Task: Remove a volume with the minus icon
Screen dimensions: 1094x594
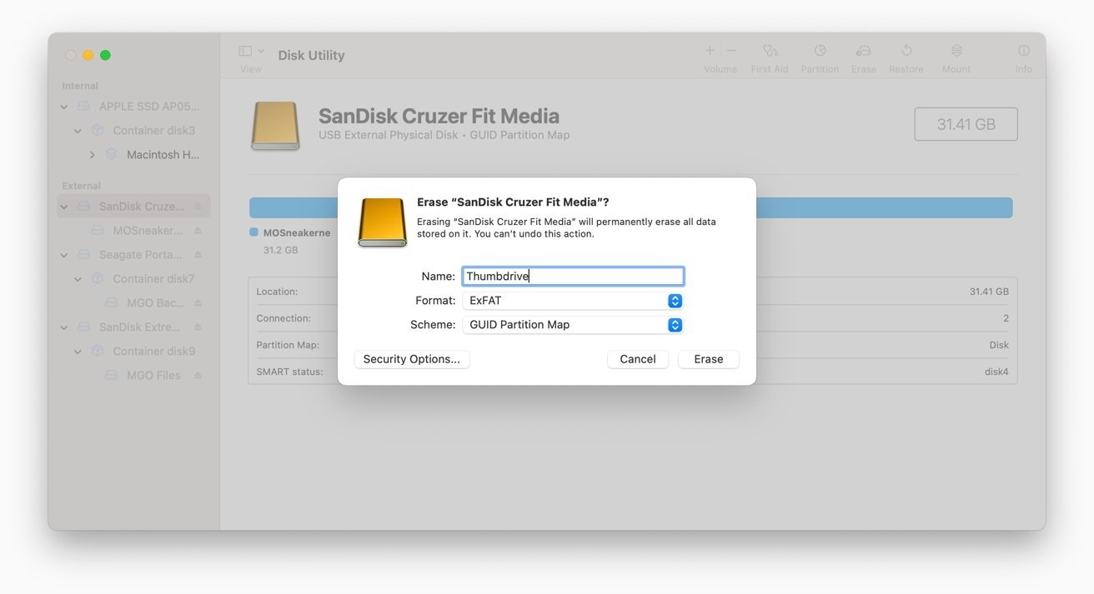Action: pos(731,50)
